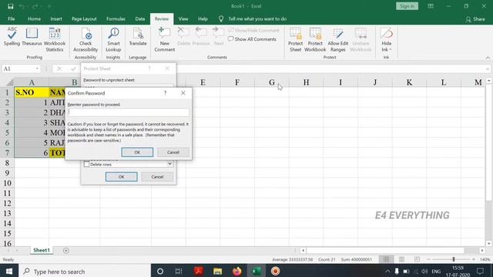Open the Thesaurus tool
Screen dimensions: 493x277
pyautogui.click(x=32, y=37)
